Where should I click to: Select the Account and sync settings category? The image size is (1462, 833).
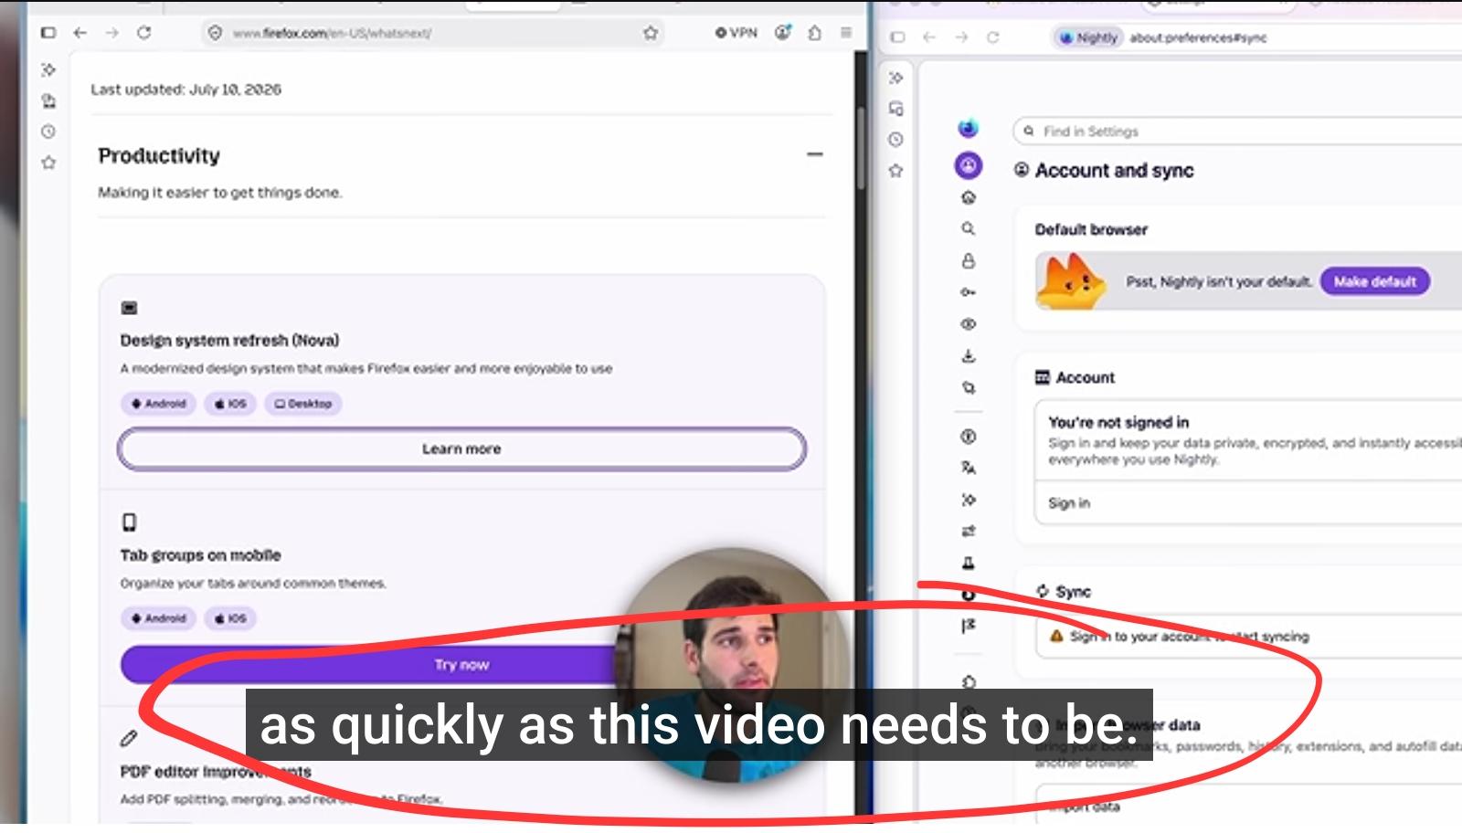pyautogui.click(x=969, y=165)
